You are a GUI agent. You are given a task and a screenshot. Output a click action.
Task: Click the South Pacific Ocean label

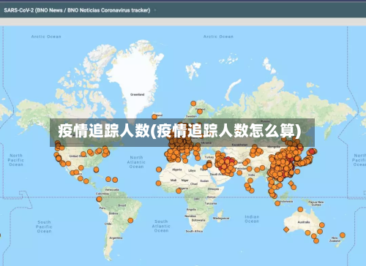coord(44,227)
